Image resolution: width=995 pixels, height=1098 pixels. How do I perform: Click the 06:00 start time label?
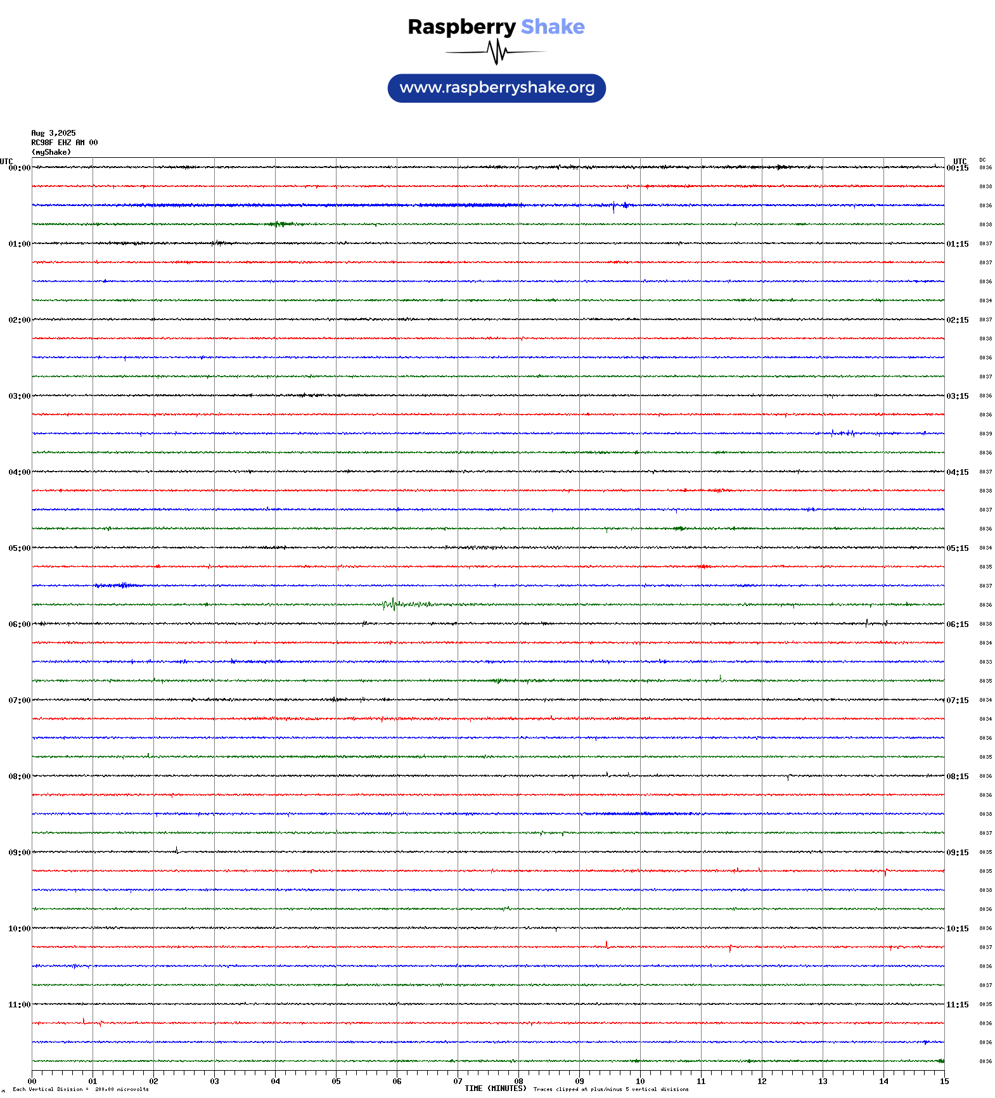coord(19,624)
